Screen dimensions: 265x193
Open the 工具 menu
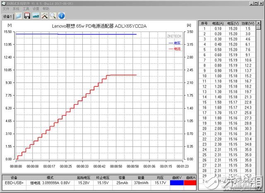[x=26, y=8]
